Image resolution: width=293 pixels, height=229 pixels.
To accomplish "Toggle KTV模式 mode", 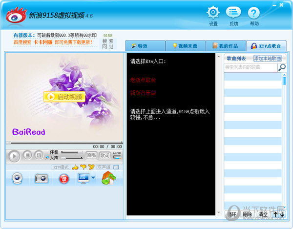I will (61, 167).
